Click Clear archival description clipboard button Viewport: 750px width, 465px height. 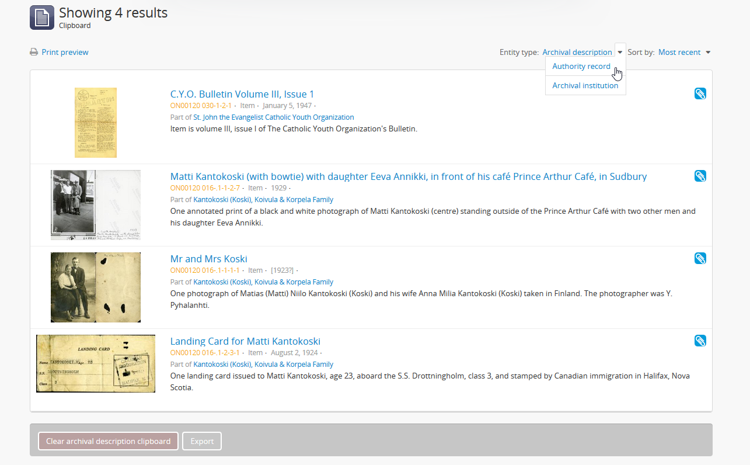tap(108, 441)
